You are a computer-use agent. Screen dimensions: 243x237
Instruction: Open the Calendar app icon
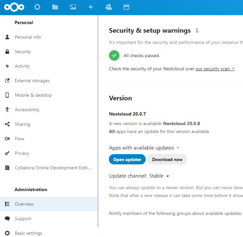tap(126, 7)
